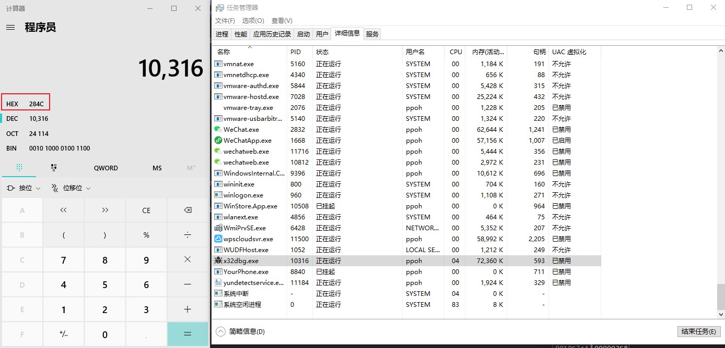Click the minus operator key
The image size is (725, 348).
pos(188,284)
